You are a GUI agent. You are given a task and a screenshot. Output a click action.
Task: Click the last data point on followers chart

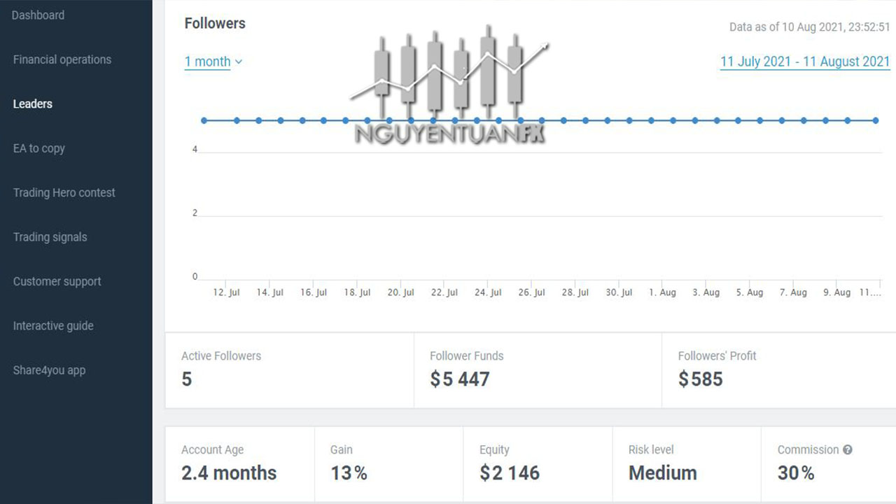(x=875, y=120)
